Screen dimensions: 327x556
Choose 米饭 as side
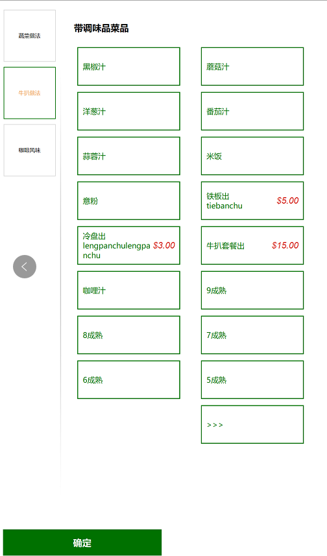point(252,156)
